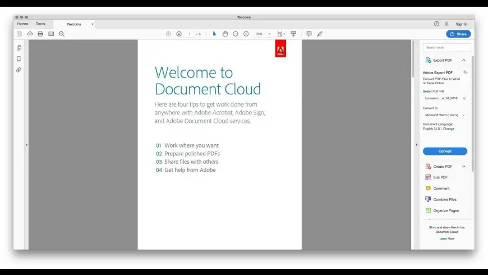Viewport: 488px width, 275px height.
Task: Open the Page Thumbnails panel icon
Action: (19, 48)
